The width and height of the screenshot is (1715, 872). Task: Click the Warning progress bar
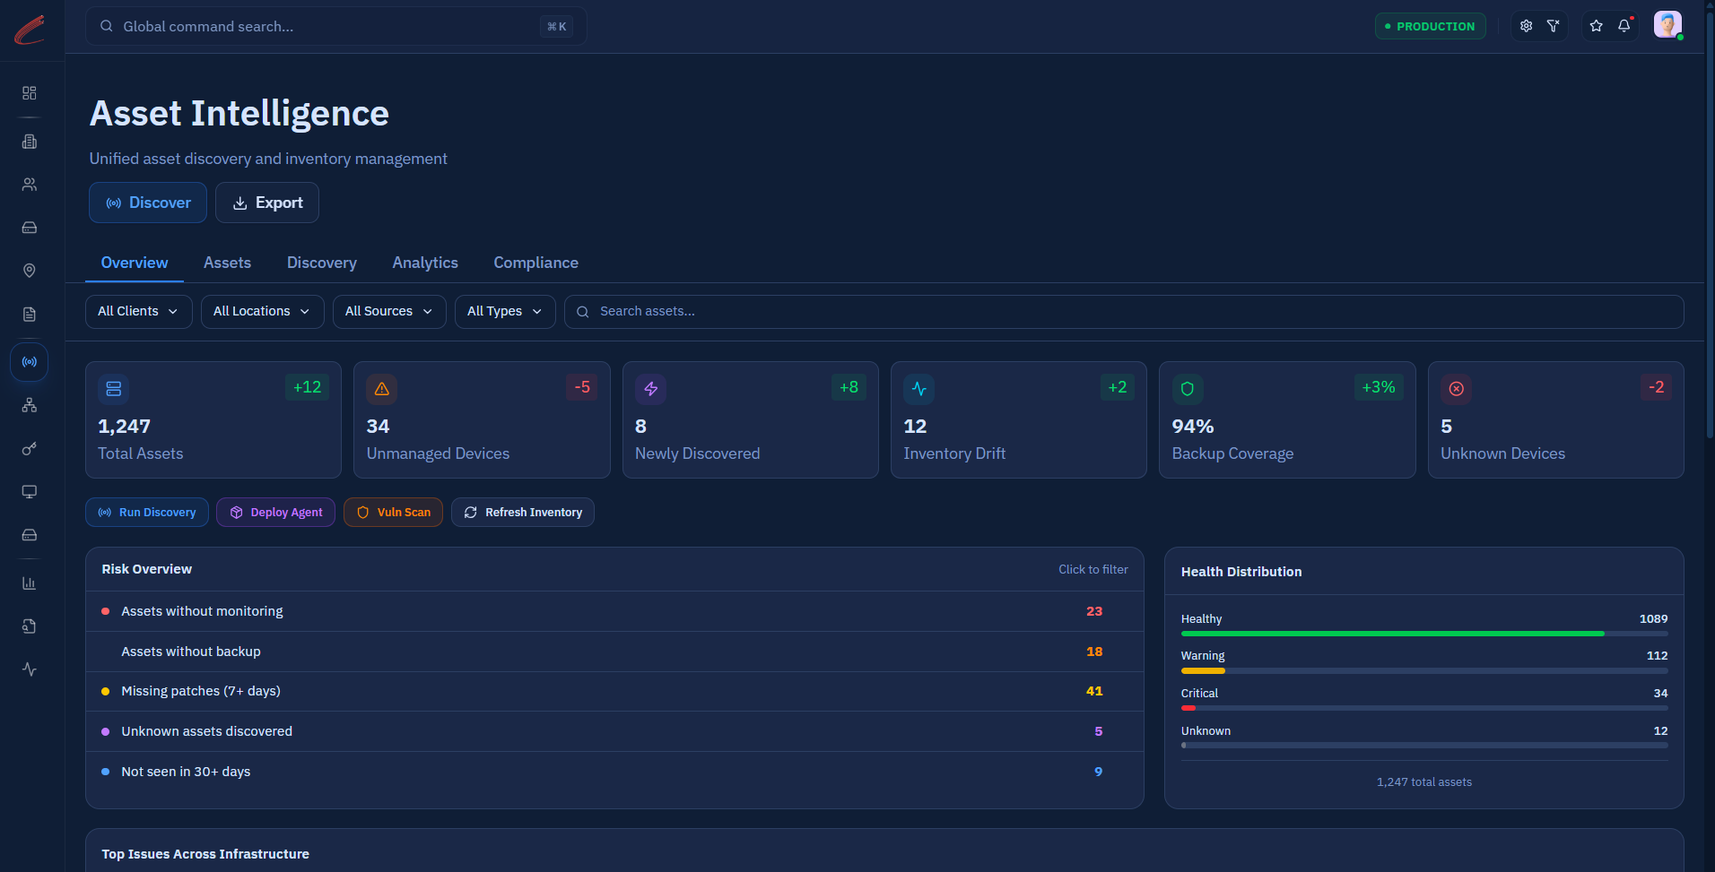1424,670
